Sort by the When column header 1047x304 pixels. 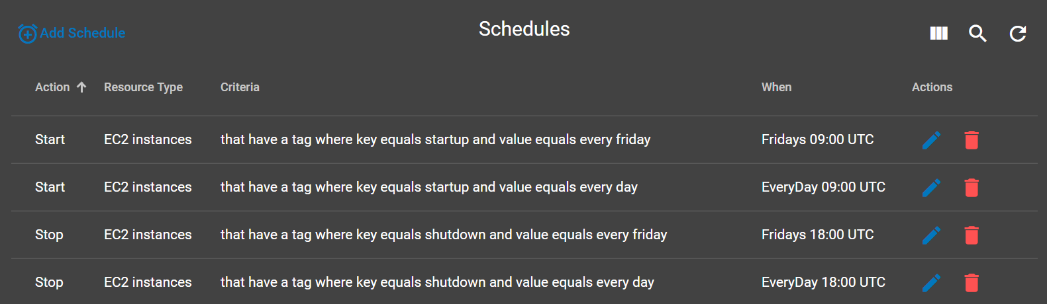(776, 87)
